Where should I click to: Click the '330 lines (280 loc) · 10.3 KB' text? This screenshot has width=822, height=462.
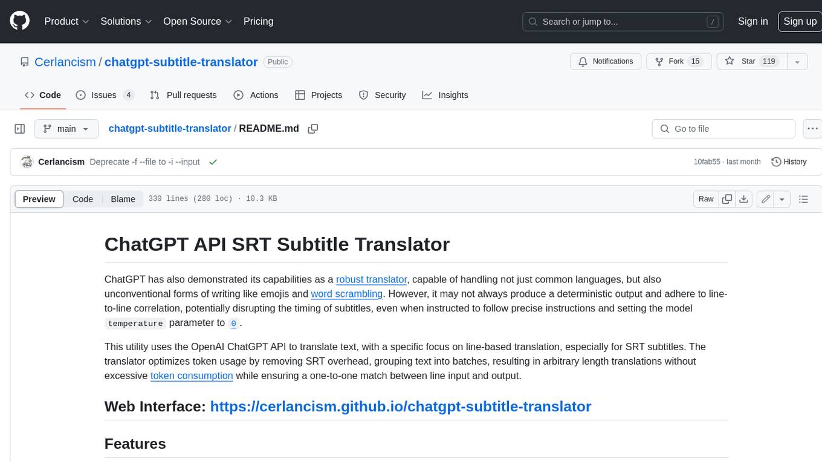[x=213, y=199]
